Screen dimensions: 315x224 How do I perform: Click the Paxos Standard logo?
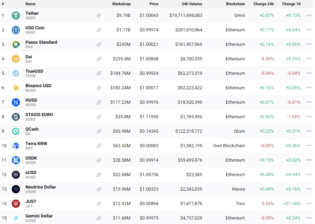(x=16, y=44)
